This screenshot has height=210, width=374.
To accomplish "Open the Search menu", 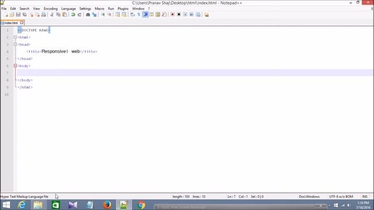I will click(25, 9).
